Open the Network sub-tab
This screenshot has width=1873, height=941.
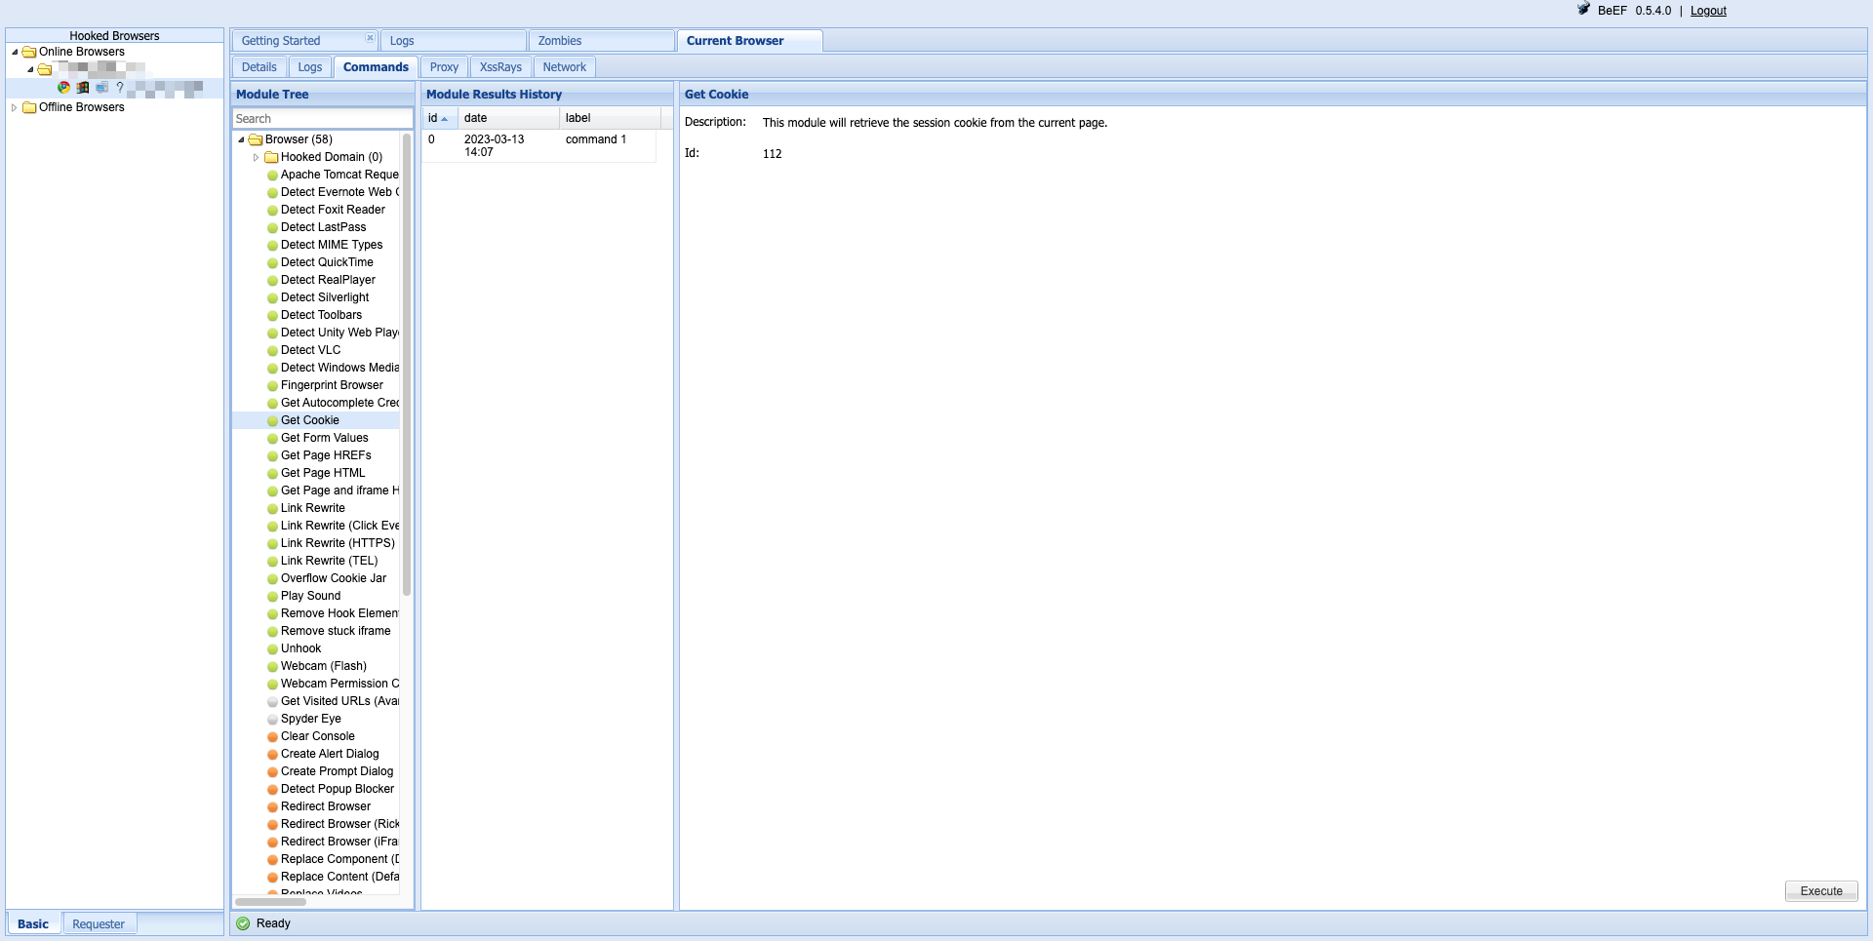[x=565, y=67]
